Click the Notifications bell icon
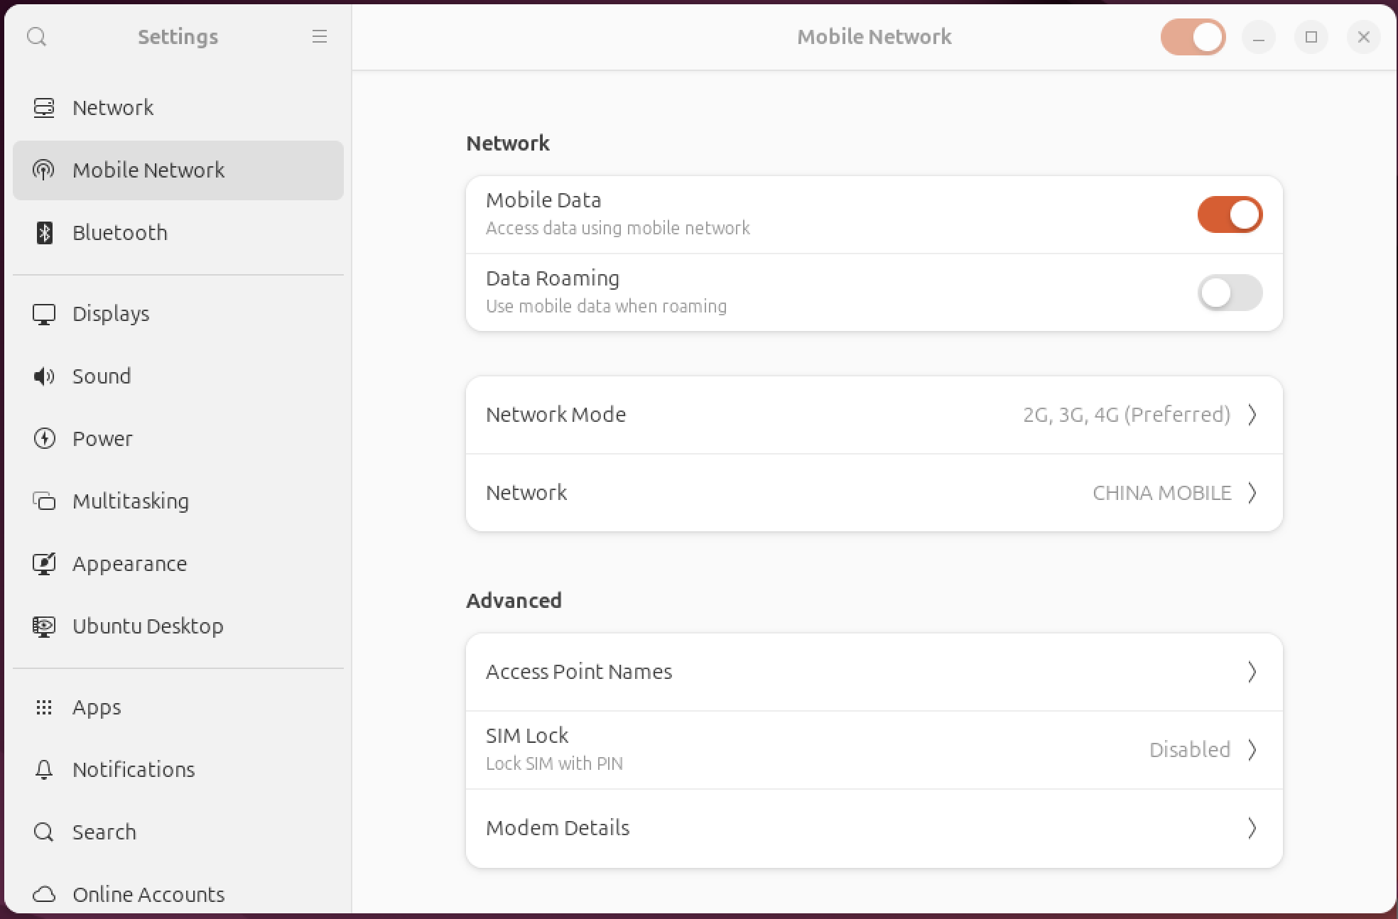The image size is (1398, 919). coord(44,769)
